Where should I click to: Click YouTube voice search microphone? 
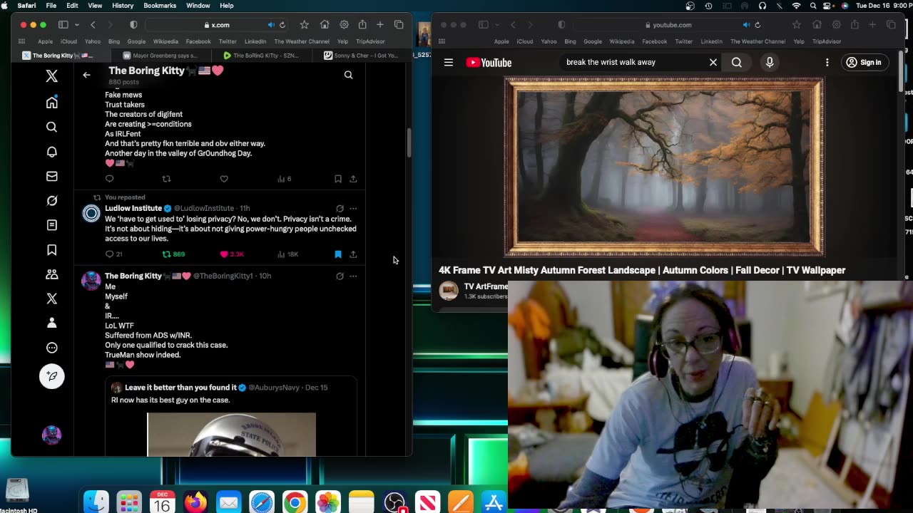(x=769, y=63)
